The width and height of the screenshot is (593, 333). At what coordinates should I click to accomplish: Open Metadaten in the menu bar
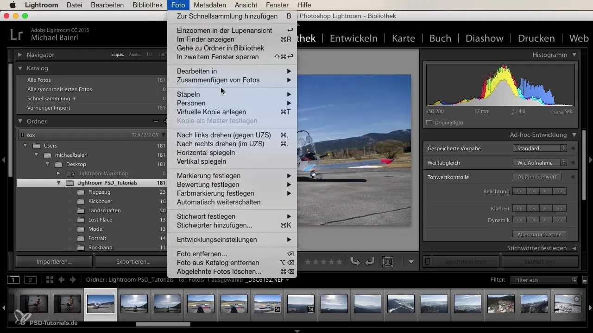(x=210, y=5)
